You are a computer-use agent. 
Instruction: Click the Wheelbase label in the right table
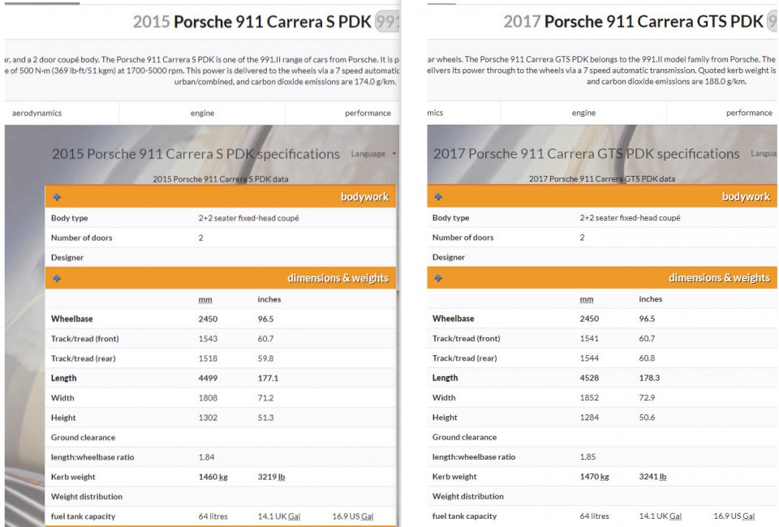[x=453, y=319]
